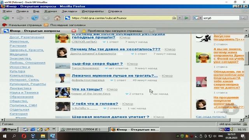Click the search magnifier button

(x=243, y=18)
